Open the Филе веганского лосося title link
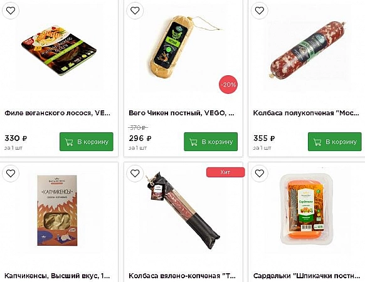 point(57,113)
